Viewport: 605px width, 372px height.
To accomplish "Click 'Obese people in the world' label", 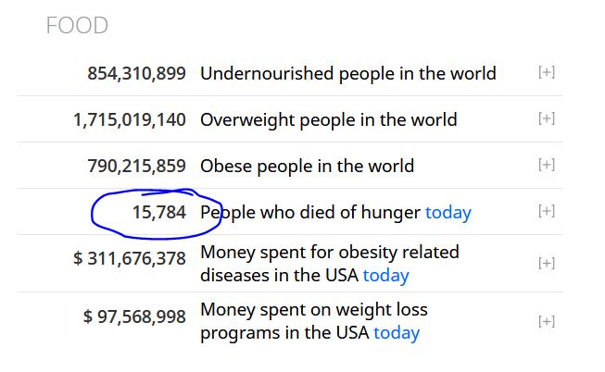I will [307, 166].
